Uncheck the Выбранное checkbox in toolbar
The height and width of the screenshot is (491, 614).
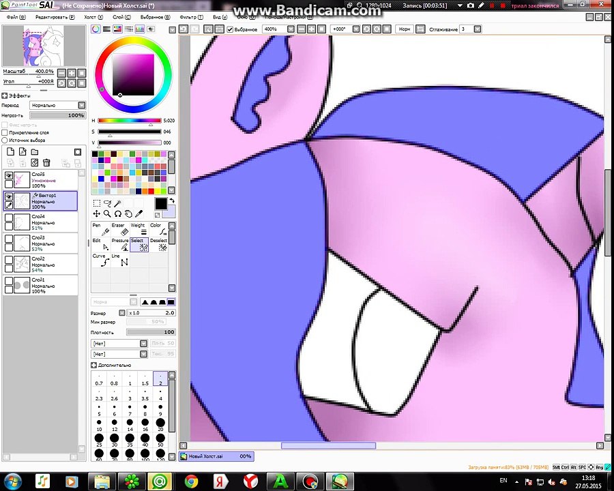coord(231,29)
